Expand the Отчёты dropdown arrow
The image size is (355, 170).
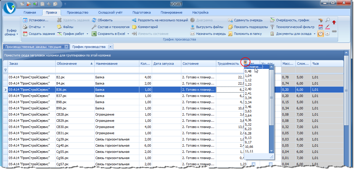[44, 27]
